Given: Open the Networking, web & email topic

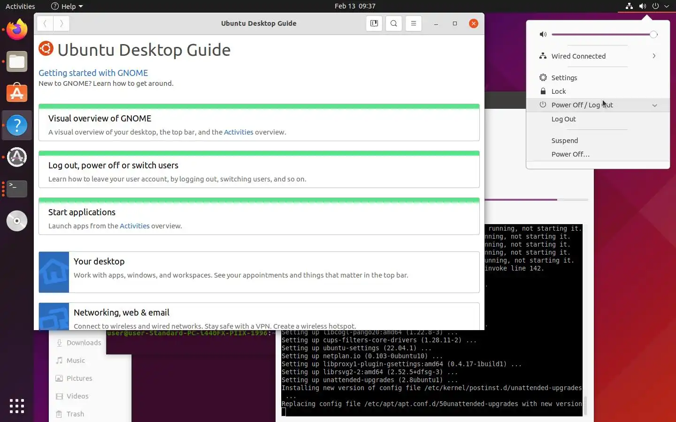Looking at the screenshot, I should pos(259,316).
